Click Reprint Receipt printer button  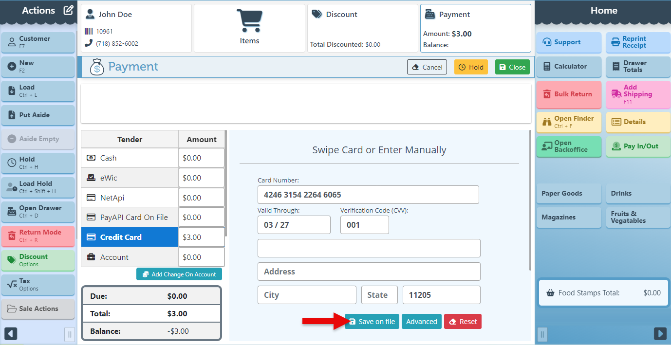(638, 42)
